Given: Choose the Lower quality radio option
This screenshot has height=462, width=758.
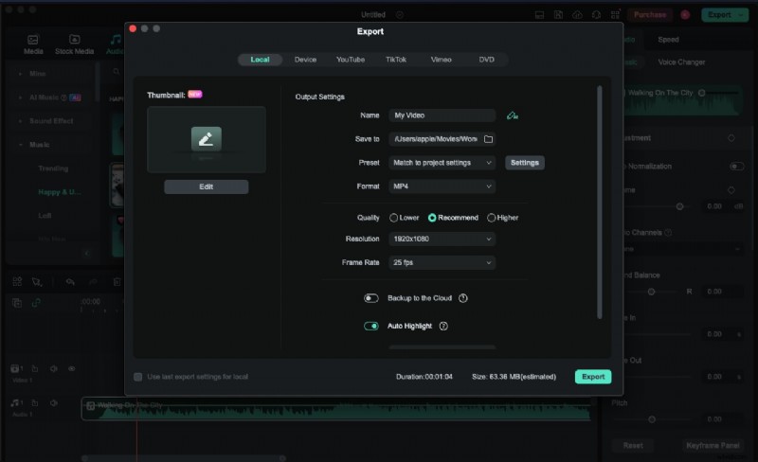Looking at the screenshot, I should (394, 218).
